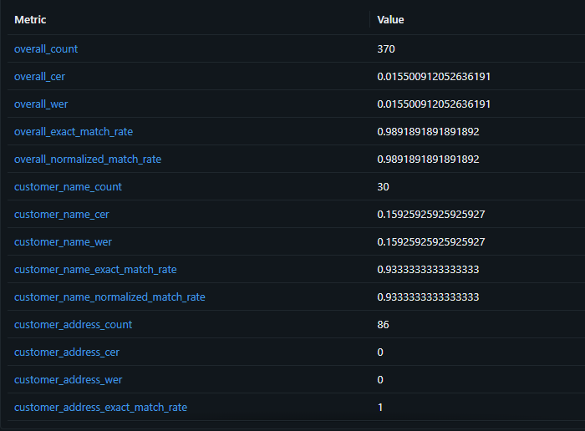Open customer_address_exact_match_rate metric link

pos(100,408)
